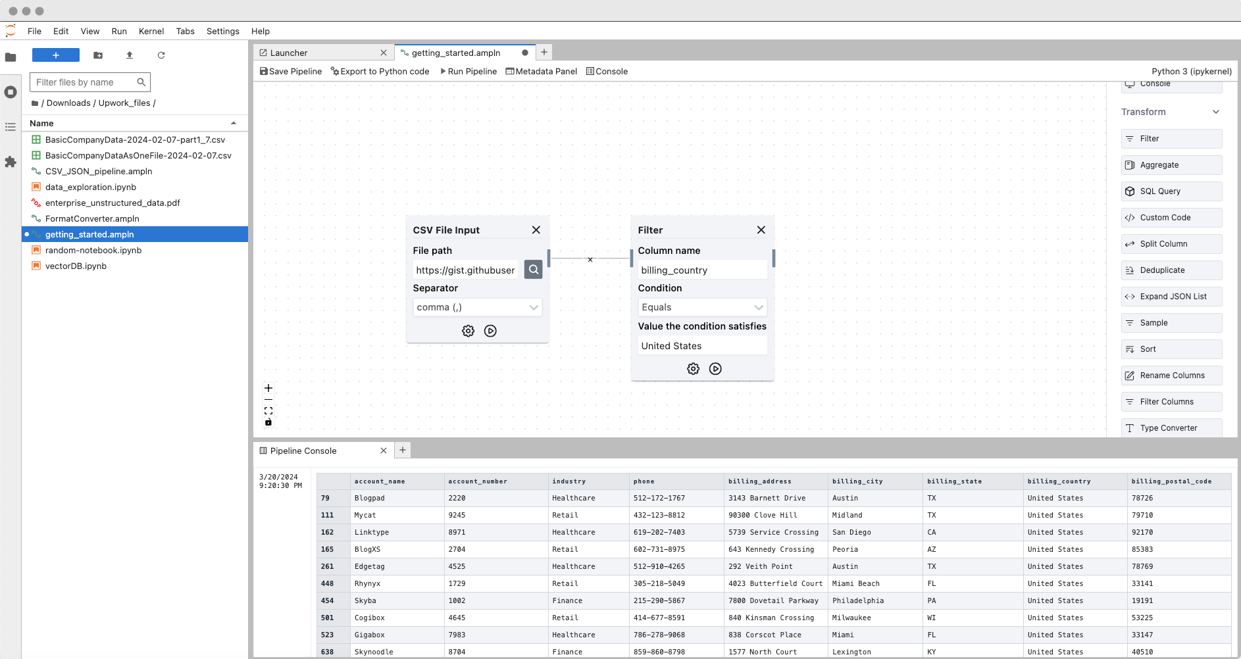Click the new launcher plus button
This screenshot has height=659, width=1241.
[x=56, y=55]
